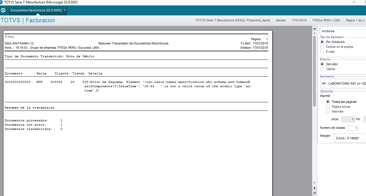Click the TOTVS | Facturacion title
The height and width of the screenshot is (196, 366).
tap(28, 20)
